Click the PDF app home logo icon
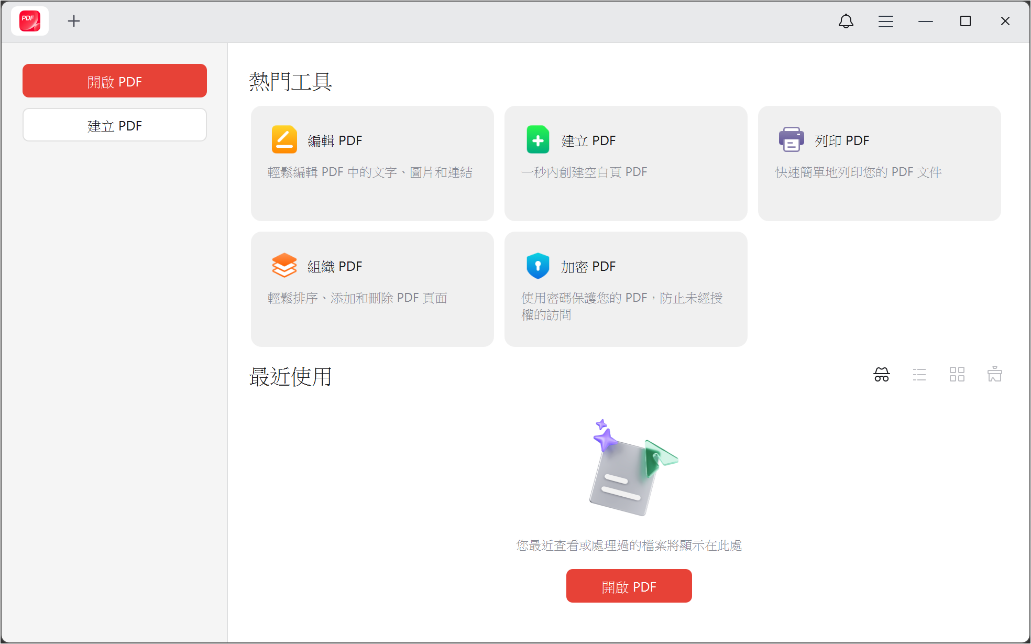Viewport: 1031px width, 644px height. pos(30,21)
